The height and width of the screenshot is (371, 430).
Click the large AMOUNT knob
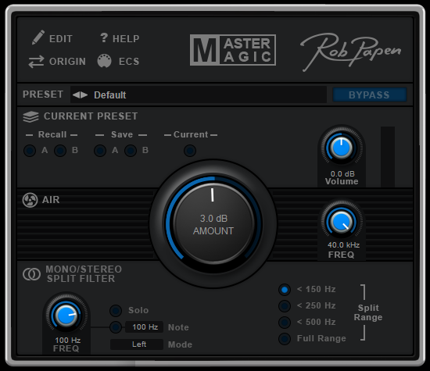pyautogui.click(x=213, y=223)
